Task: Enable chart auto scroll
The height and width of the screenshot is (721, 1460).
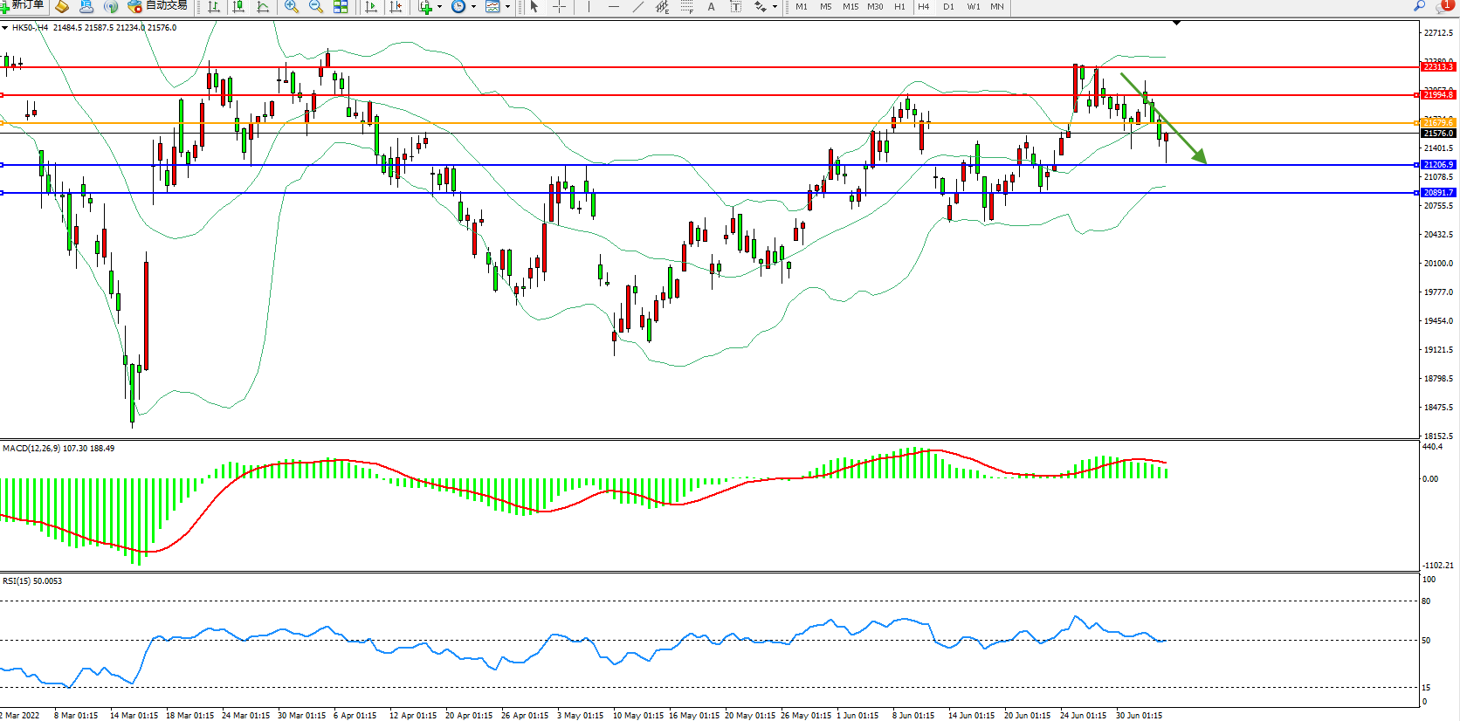Action: (371, 6)
